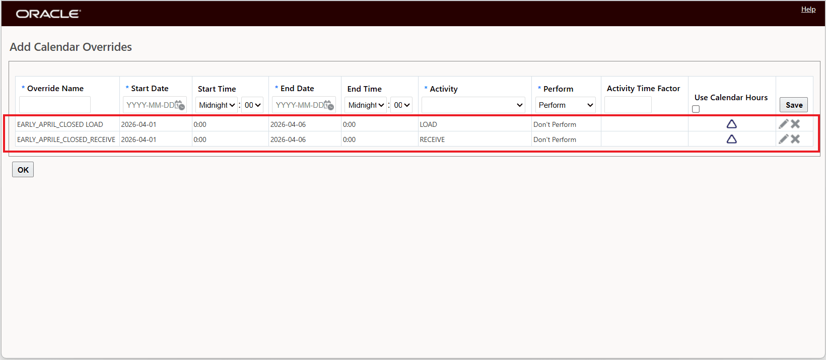Click start date 2026-04-01 in RECEIVE row
Viewport: 826px width, 360px height.
139,139
